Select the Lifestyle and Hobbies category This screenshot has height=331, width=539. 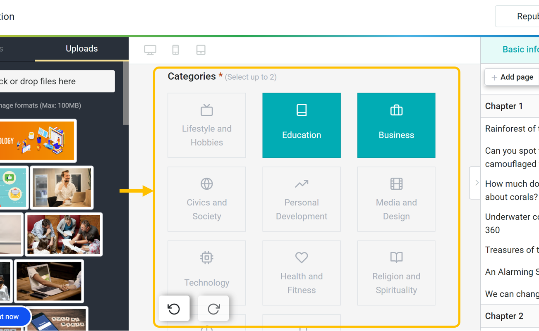[x=207, y=125]
